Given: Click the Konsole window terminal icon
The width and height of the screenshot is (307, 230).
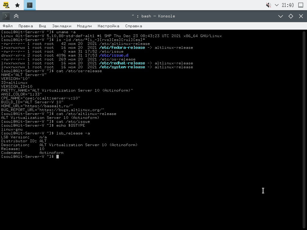Looking at the screenshot, I should tap(6, 16).
